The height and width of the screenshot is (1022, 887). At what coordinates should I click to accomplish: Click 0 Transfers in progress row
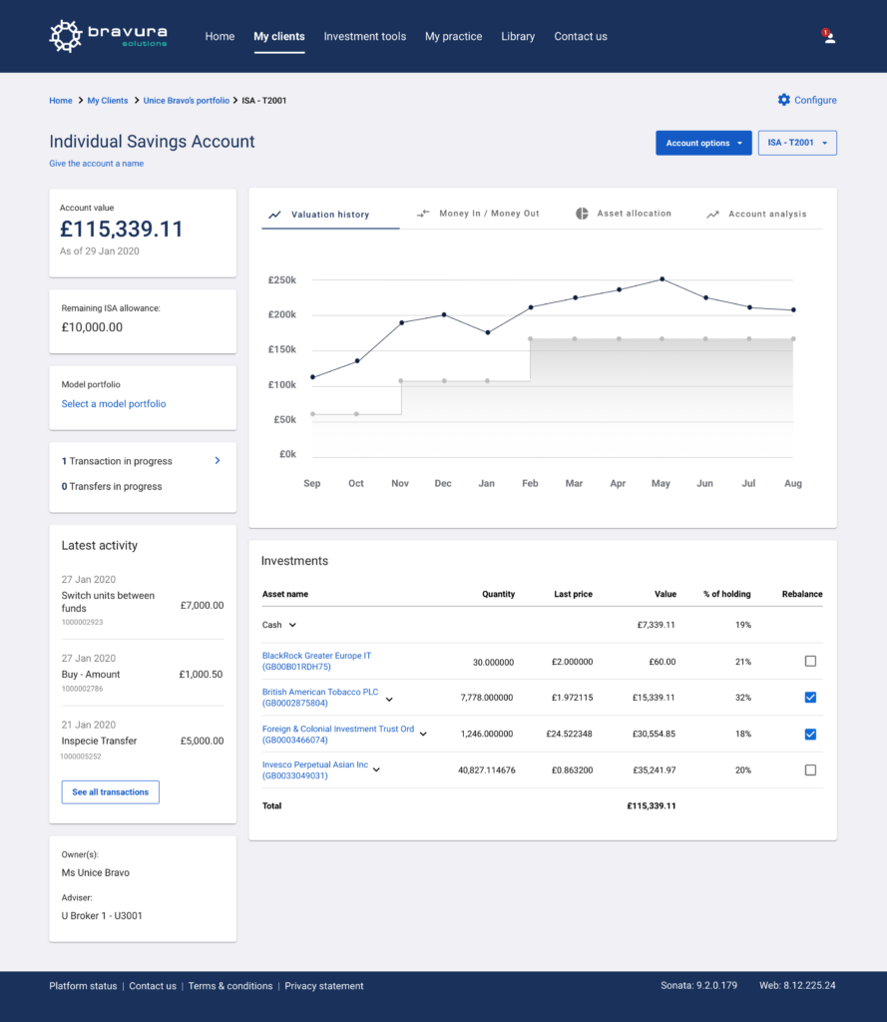[112, 486]
